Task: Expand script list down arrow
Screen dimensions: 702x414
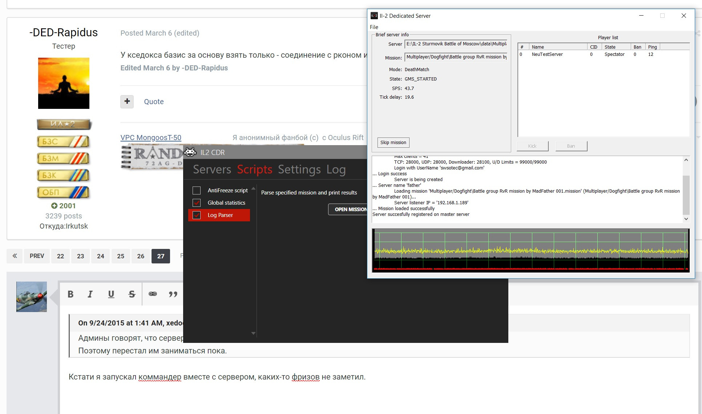Action: 253,333
